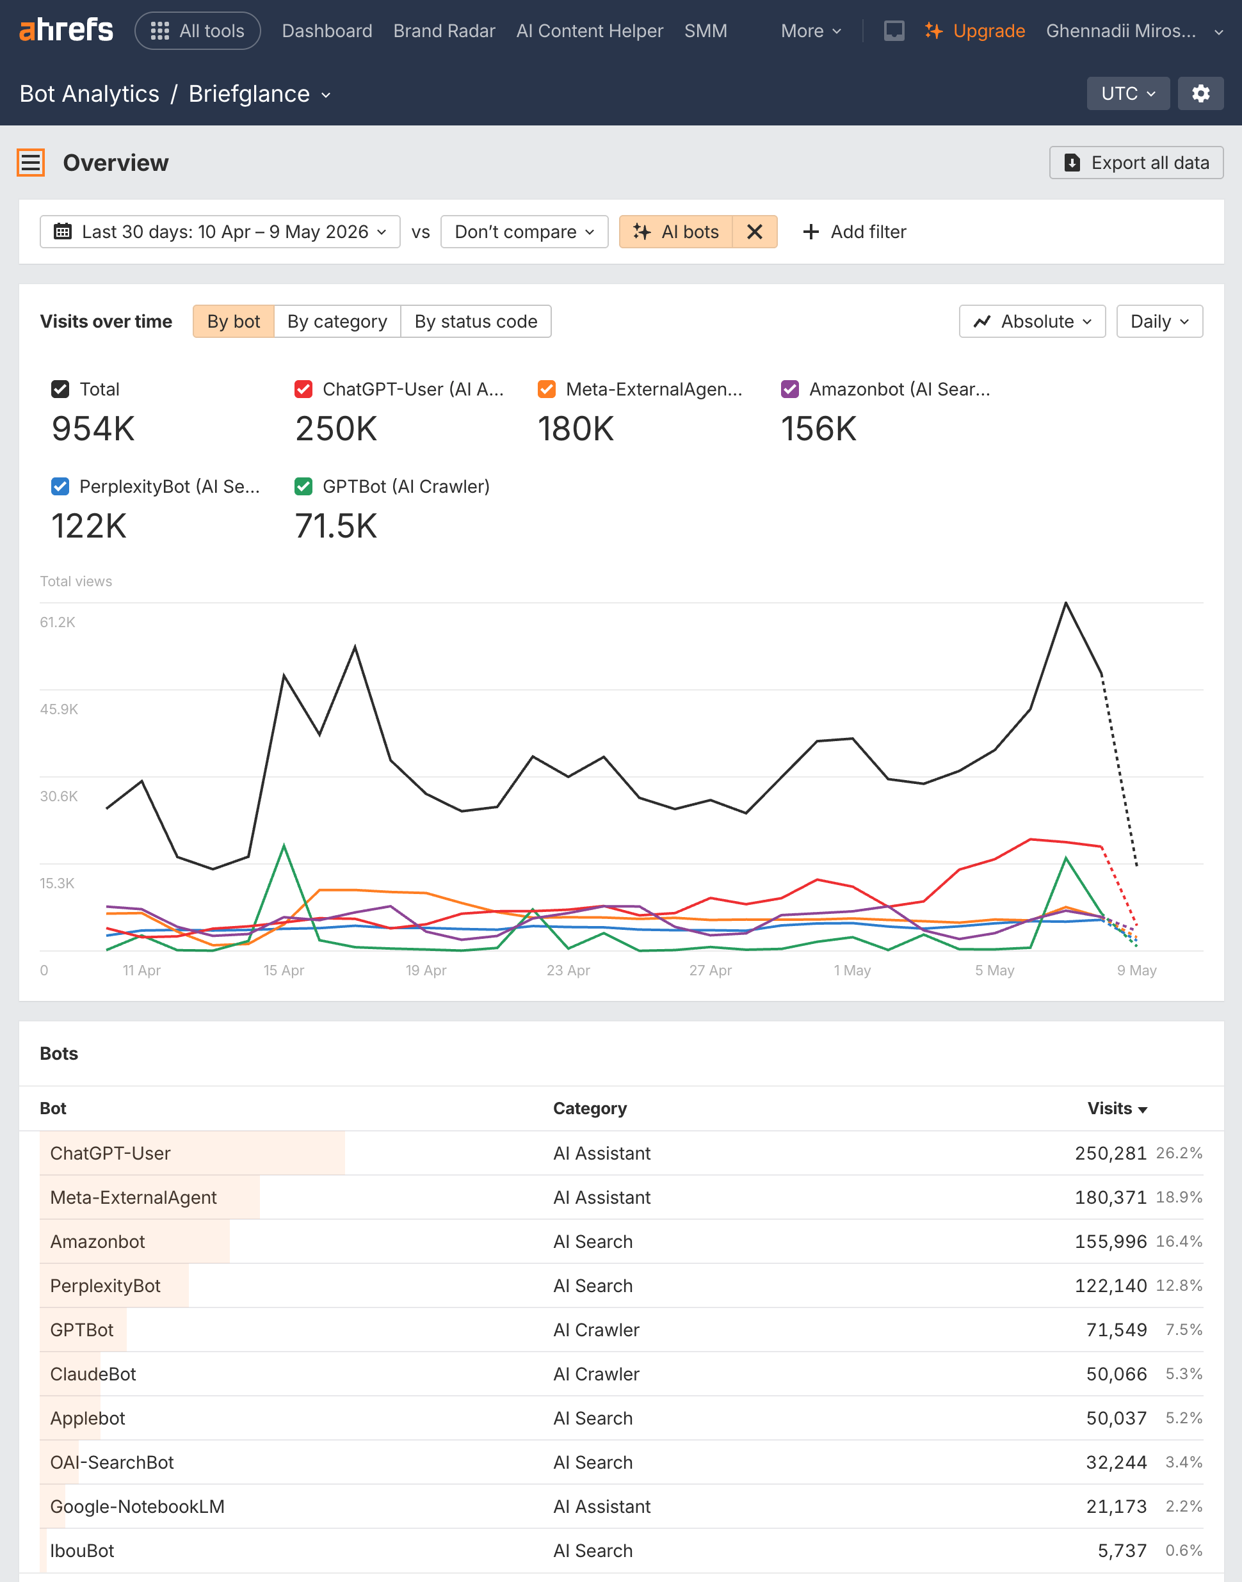Click the Category column header
This screenshot has height=1582, width=1242.
coord(590,1108)
